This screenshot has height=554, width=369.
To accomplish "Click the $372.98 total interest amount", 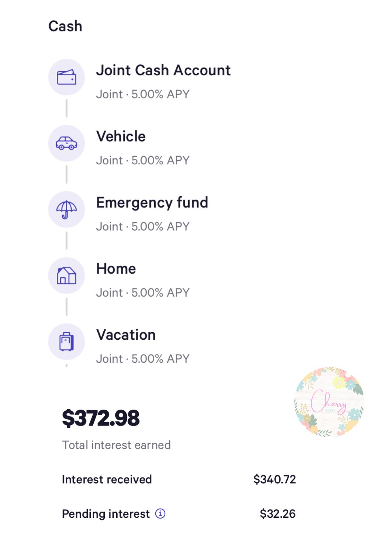I will tap(101, 418).
